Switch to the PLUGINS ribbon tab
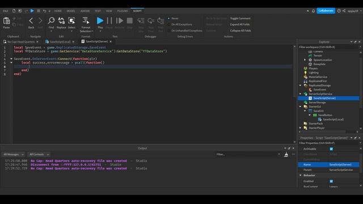Viewport: 363px width, 204px height. [123, 11]
